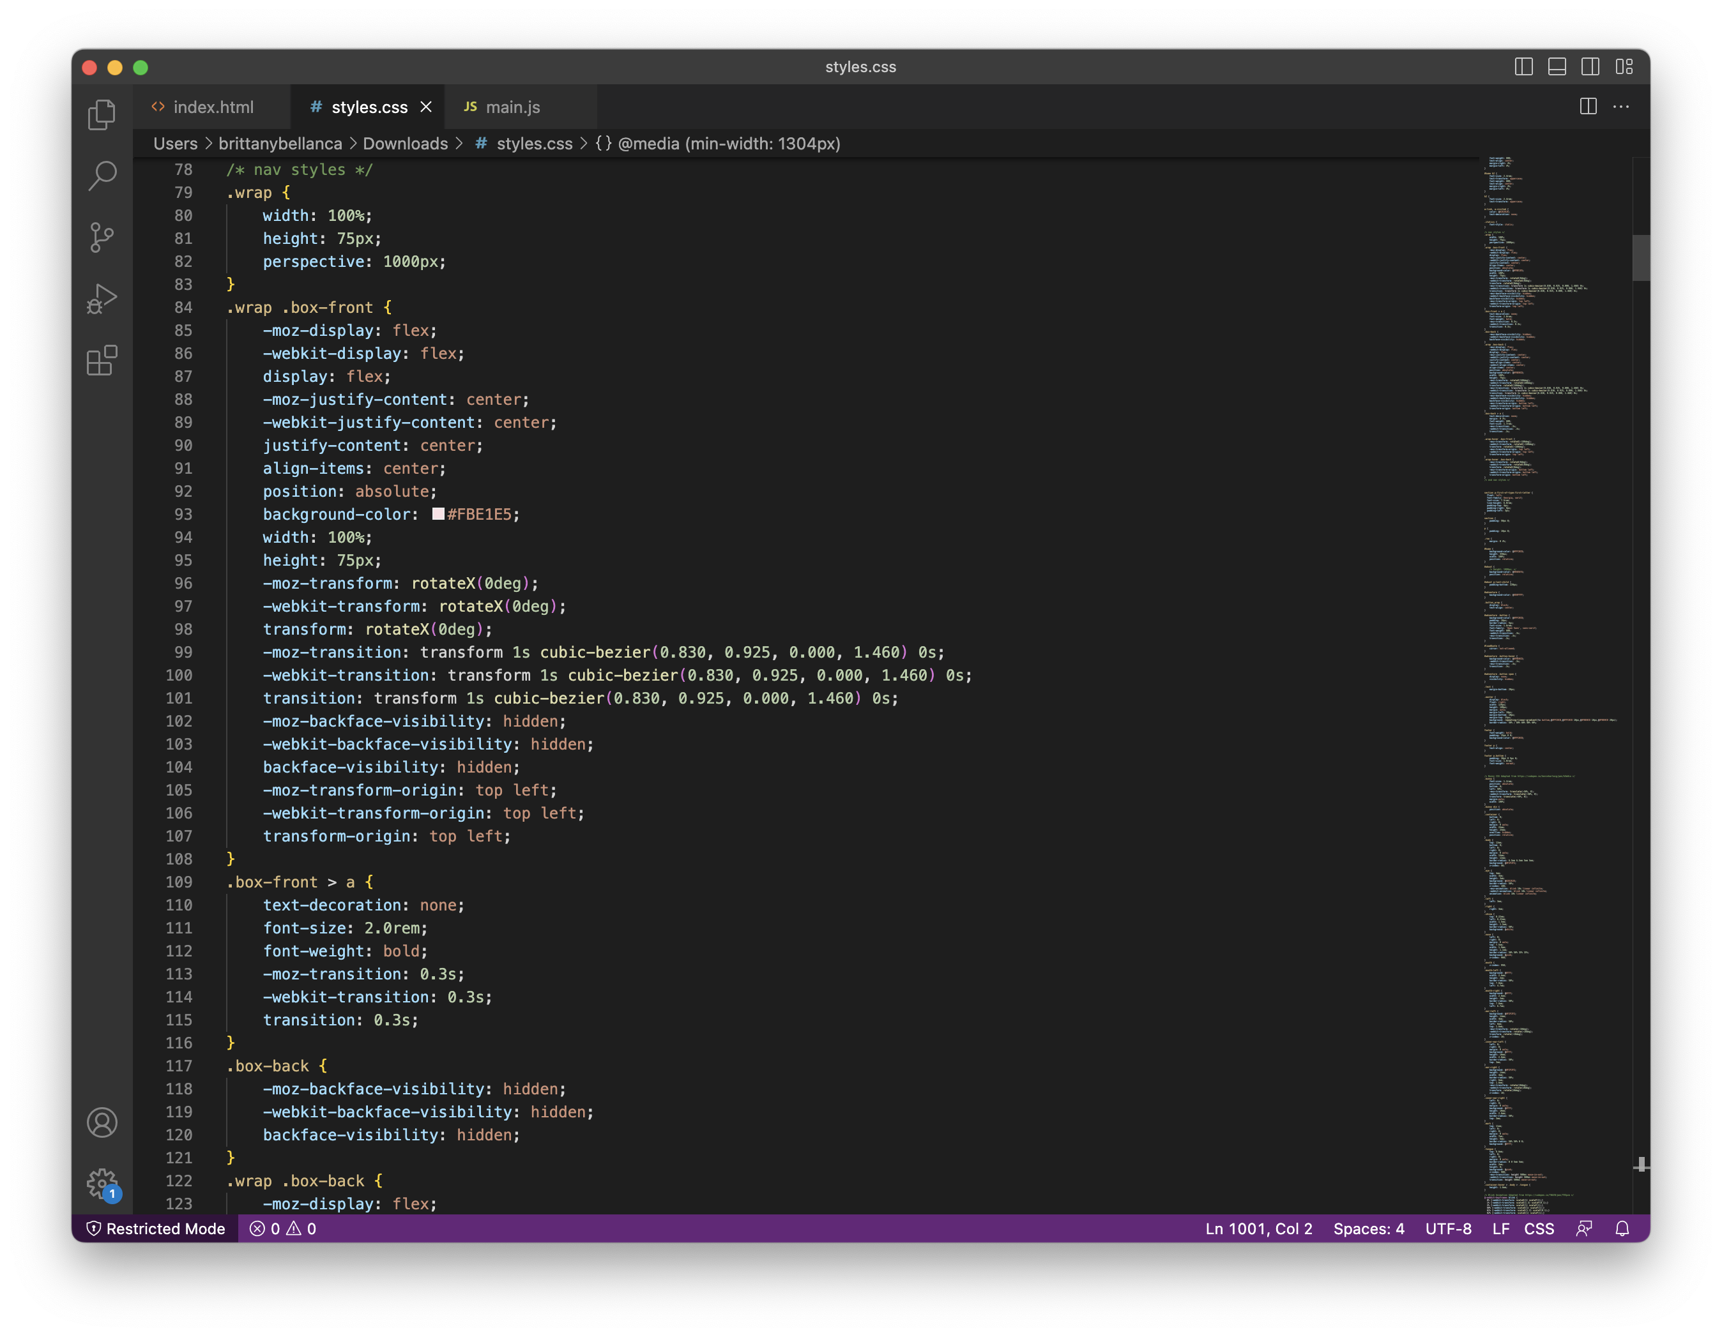
Task: Click Restricted Mode in the status bar
Action: [155, 1228]
